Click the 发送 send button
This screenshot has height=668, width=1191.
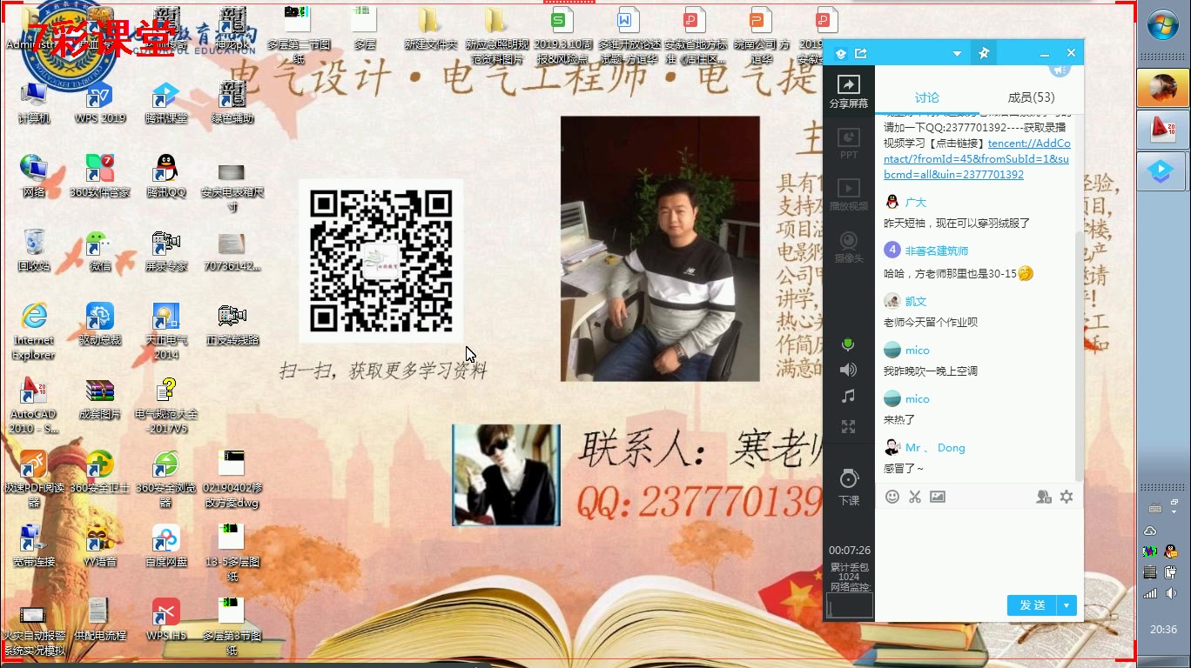(x=1032, y=605)
